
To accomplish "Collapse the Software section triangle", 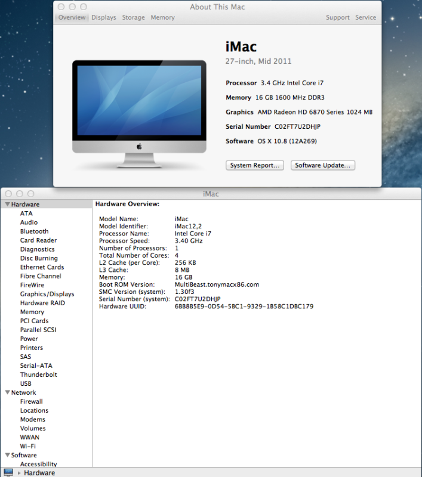I will pos(8,455).
